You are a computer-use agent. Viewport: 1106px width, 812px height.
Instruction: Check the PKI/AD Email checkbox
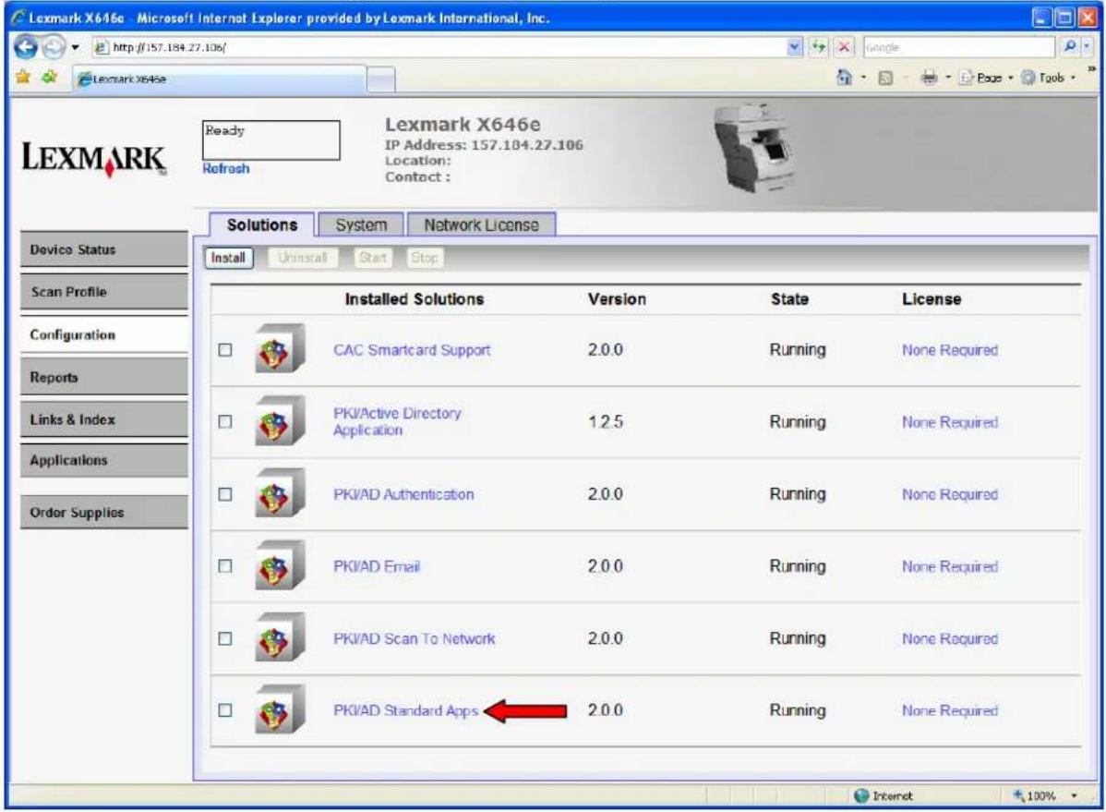pos(225,566)
